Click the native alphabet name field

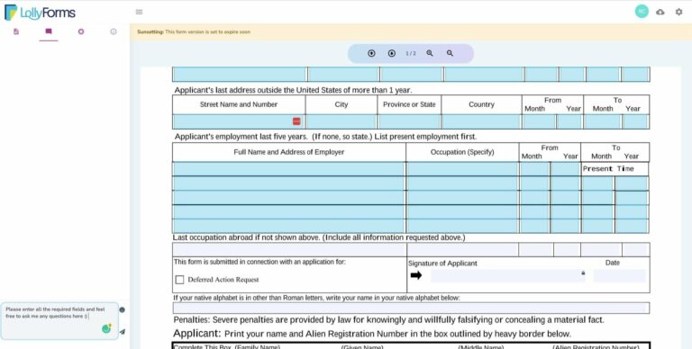tap(411, 308)
